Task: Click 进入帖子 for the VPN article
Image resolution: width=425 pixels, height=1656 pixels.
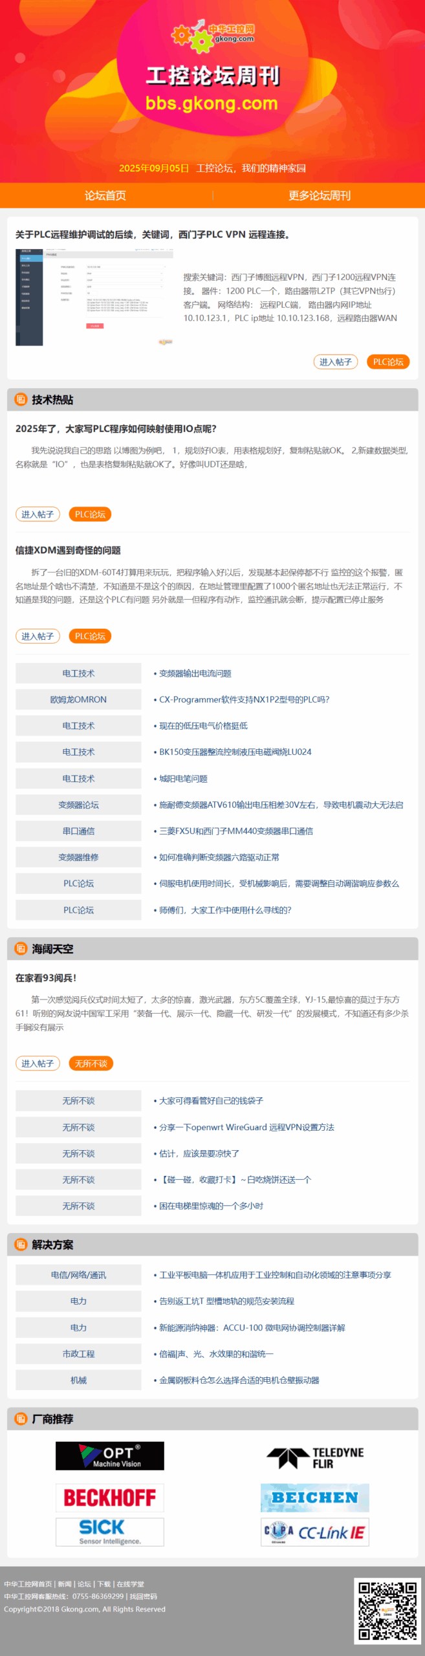Action: click(x=336, y=362)
